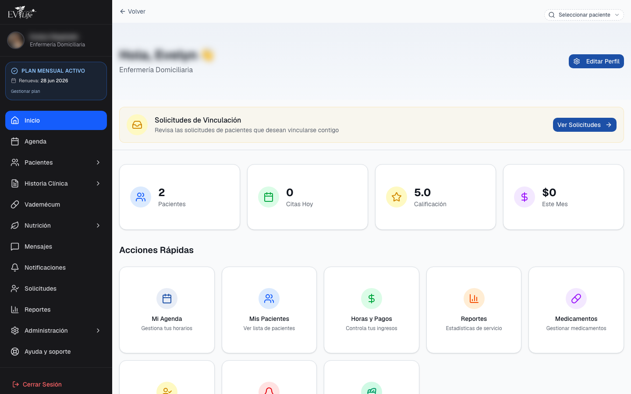
Task: Open the user profile avatar
Action: coord(16,40)
